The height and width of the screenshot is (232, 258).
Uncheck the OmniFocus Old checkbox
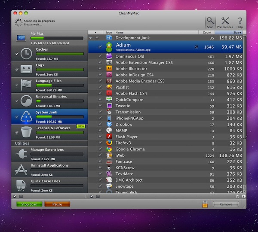(100, 56)
